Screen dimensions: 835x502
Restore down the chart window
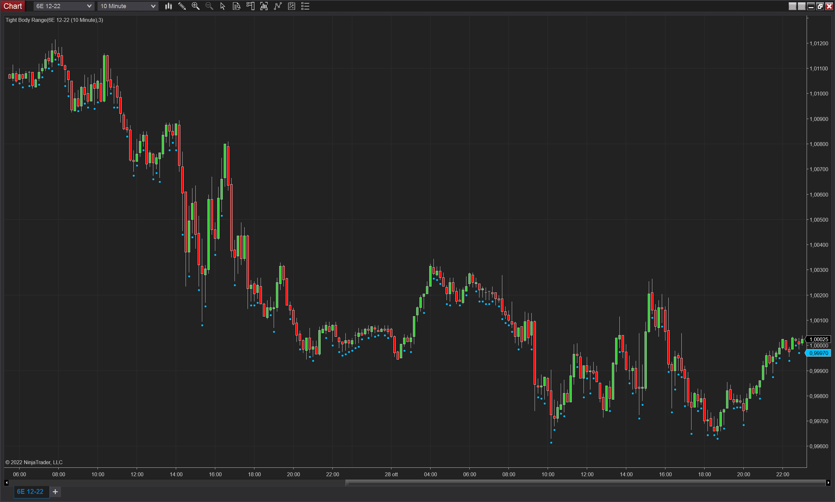(x=820, y=6)
